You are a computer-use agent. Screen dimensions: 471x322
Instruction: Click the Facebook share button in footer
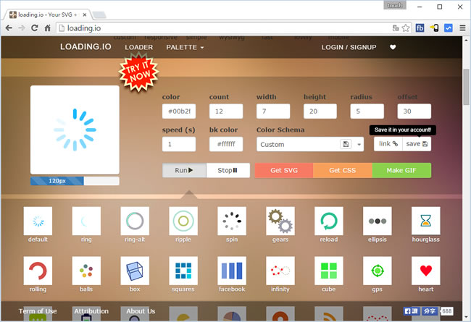(430, 311)
